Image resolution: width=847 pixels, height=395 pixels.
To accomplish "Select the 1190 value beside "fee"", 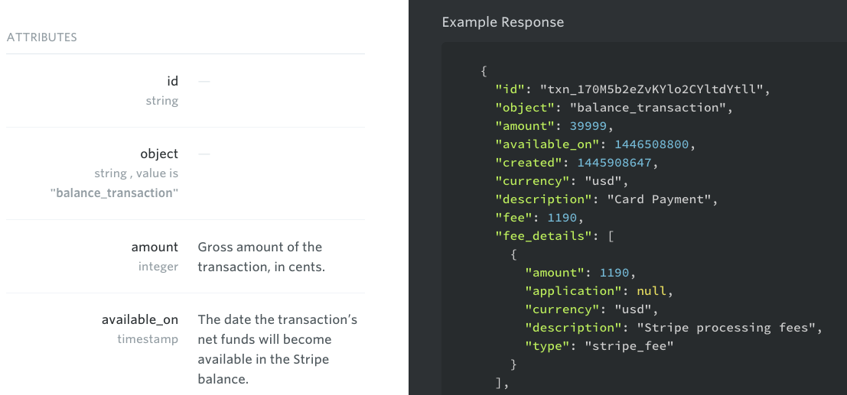I will [562, 218].
